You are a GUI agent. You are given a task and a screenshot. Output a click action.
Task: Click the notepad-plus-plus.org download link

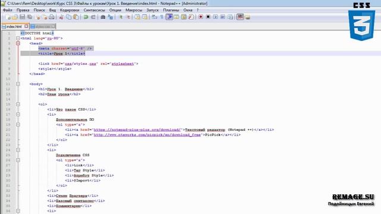(138, 130)
